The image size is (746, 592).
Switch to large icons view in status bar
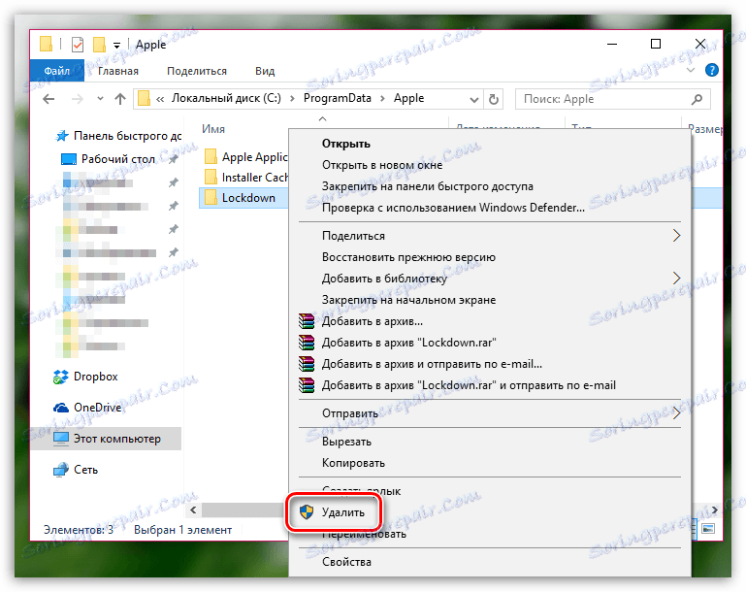click(708, 529)
